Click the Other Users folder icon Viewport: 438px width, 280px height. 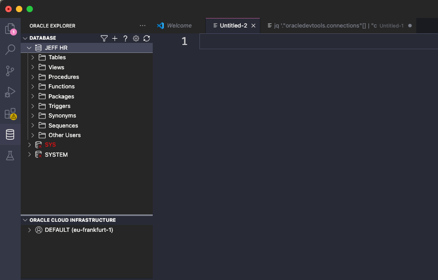(42, 135)
